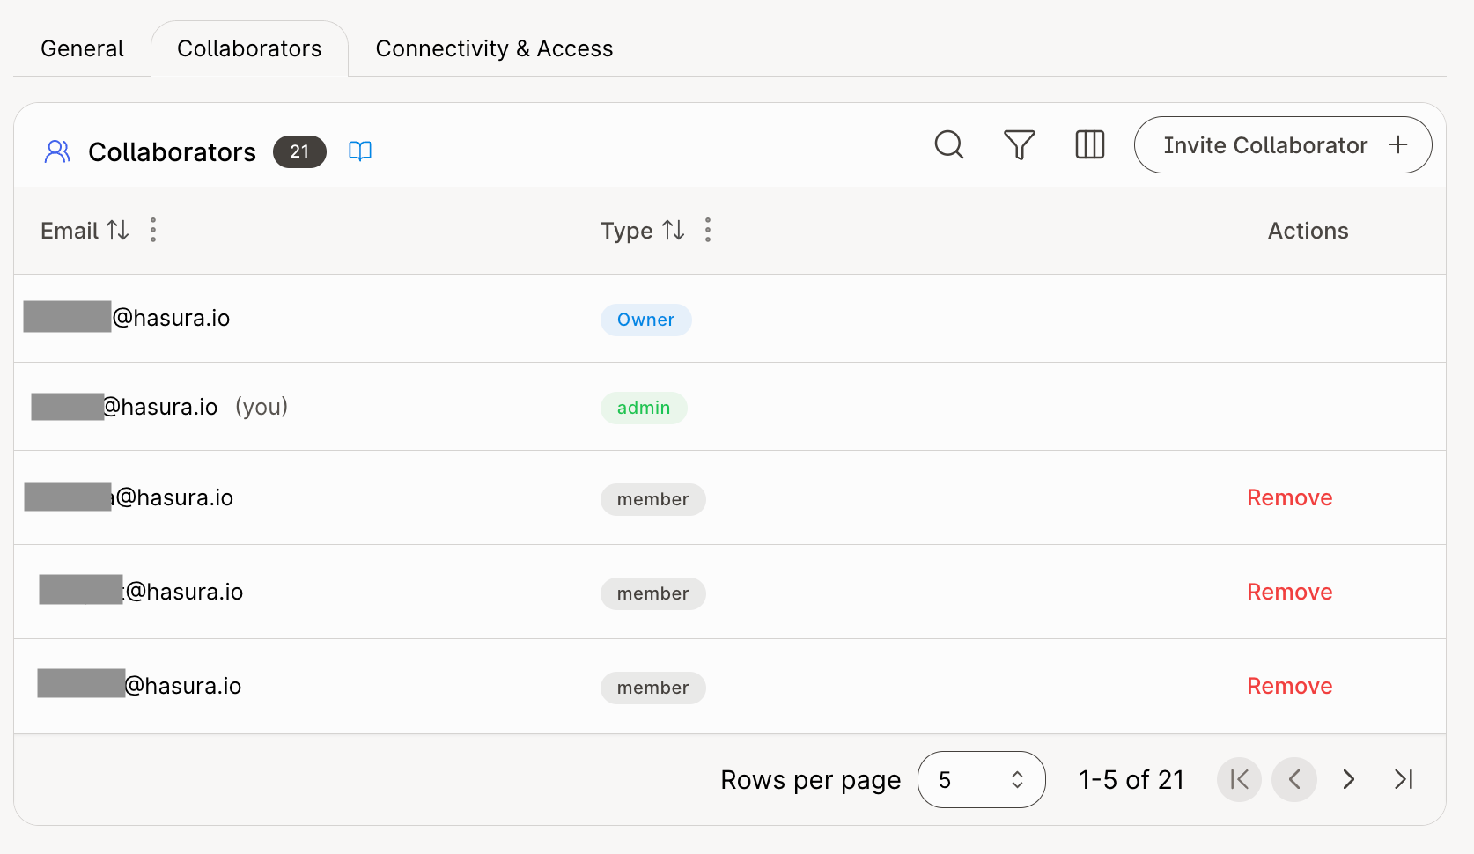
Task: Click the admin type badge
Action: pos(644,408)
